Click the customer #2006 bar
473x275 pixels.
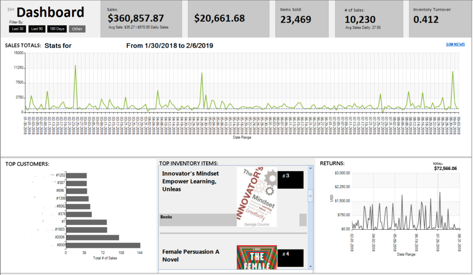pos(92,237)
